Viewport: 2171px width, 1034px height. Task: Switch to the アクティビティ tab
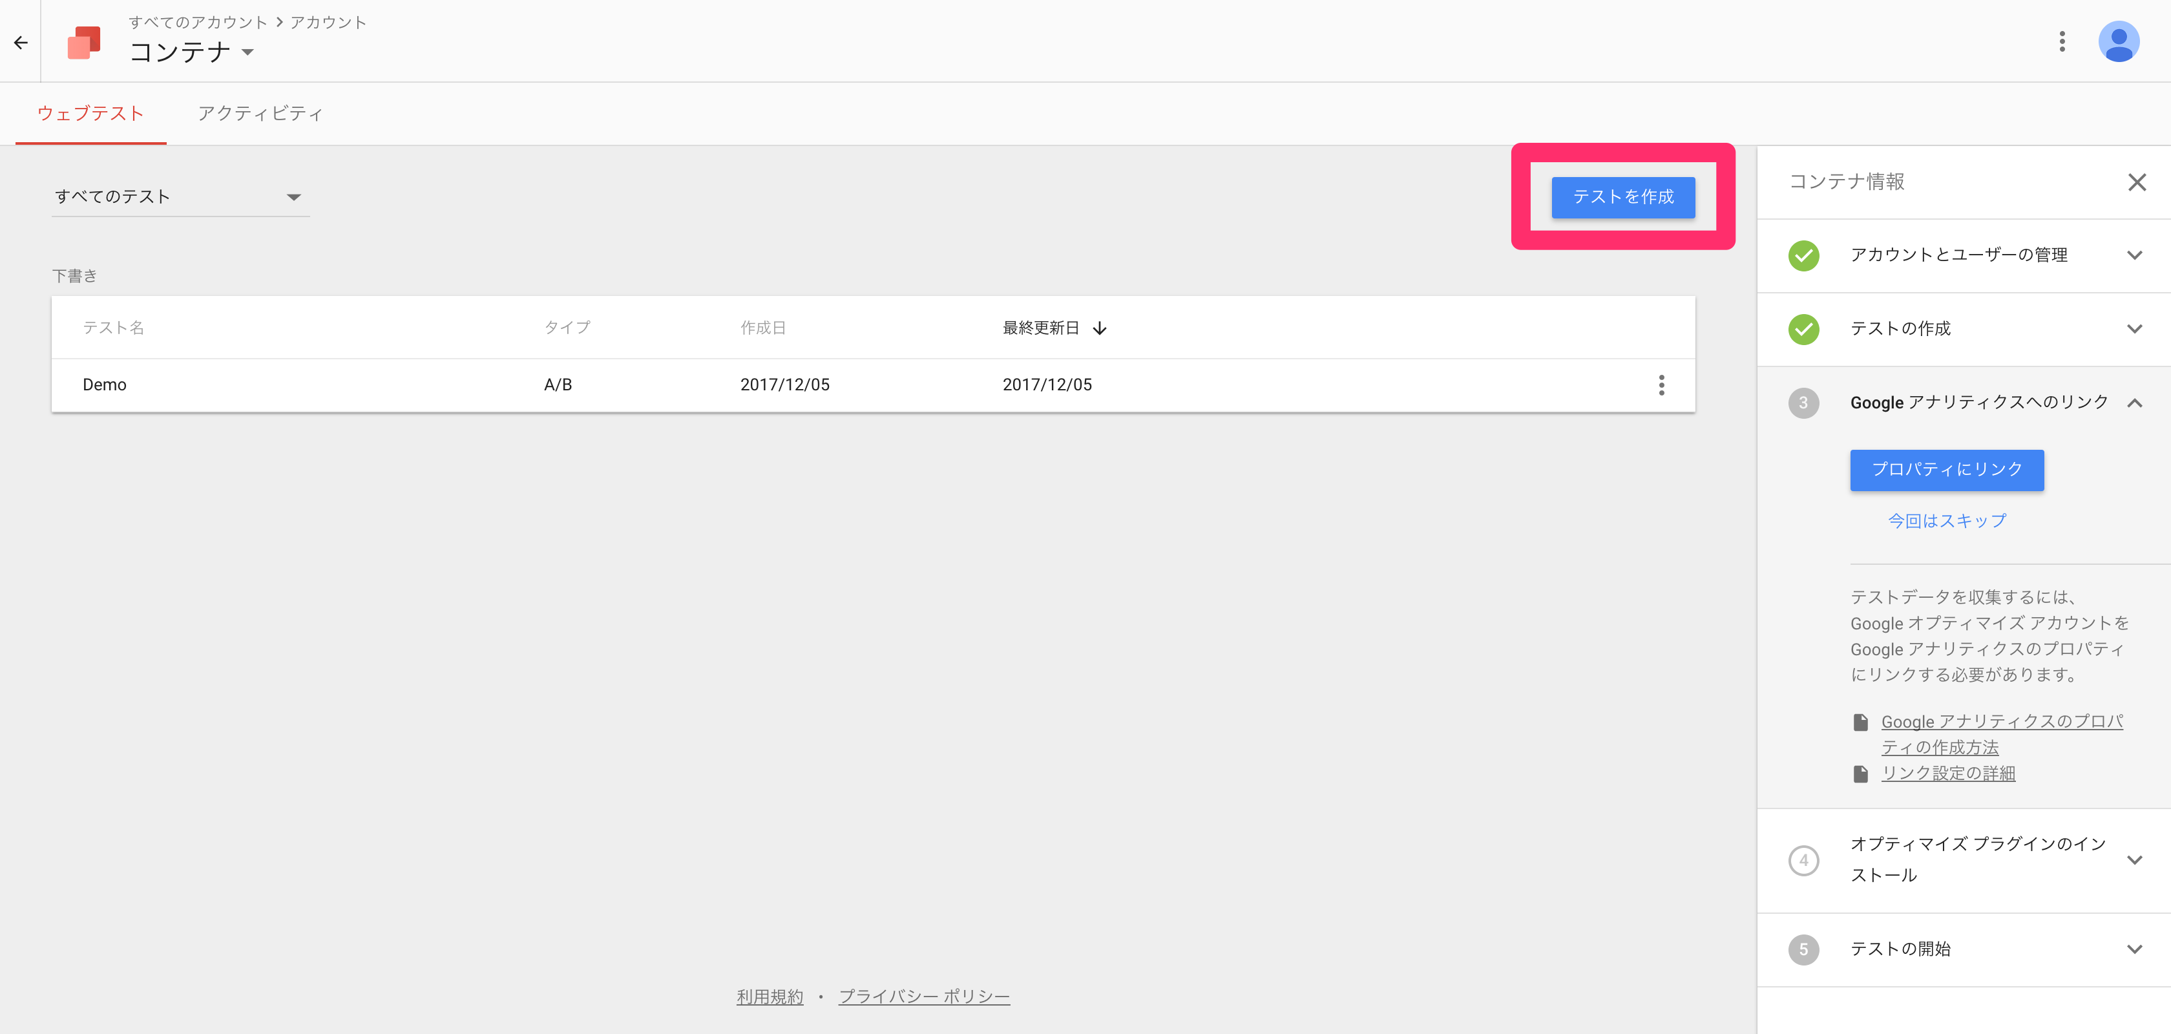(x=260, y=114)
